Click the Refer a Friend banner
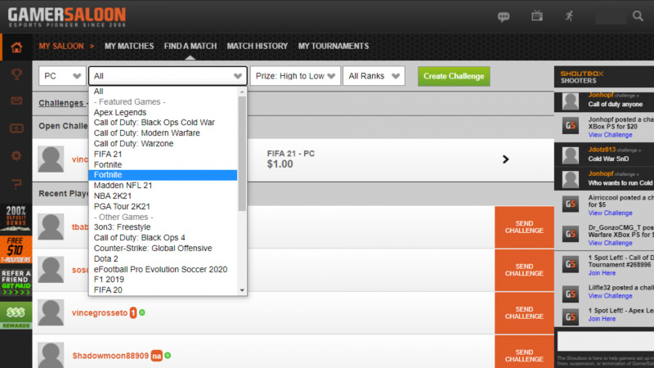The height and width of the screenshot is (368, 654). pos(16,282)
